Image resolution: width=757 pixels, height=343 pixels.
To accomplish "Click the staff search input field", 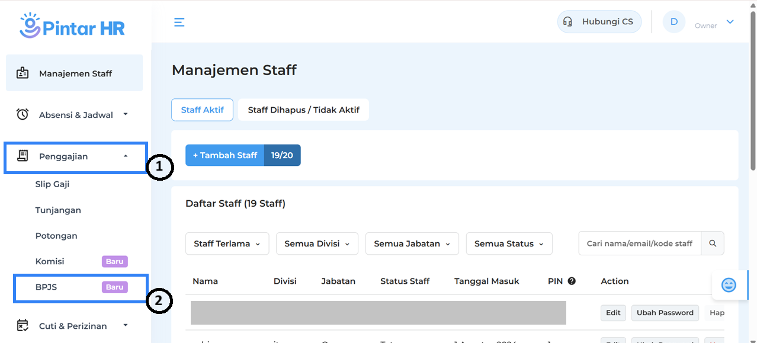I will [x=639, y=243].
